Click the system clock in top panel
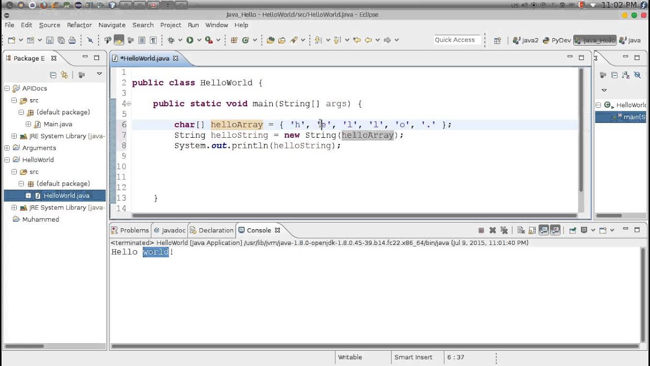This screenshot has height=366, width=650. pyautogui.click(x=619, y=5)
